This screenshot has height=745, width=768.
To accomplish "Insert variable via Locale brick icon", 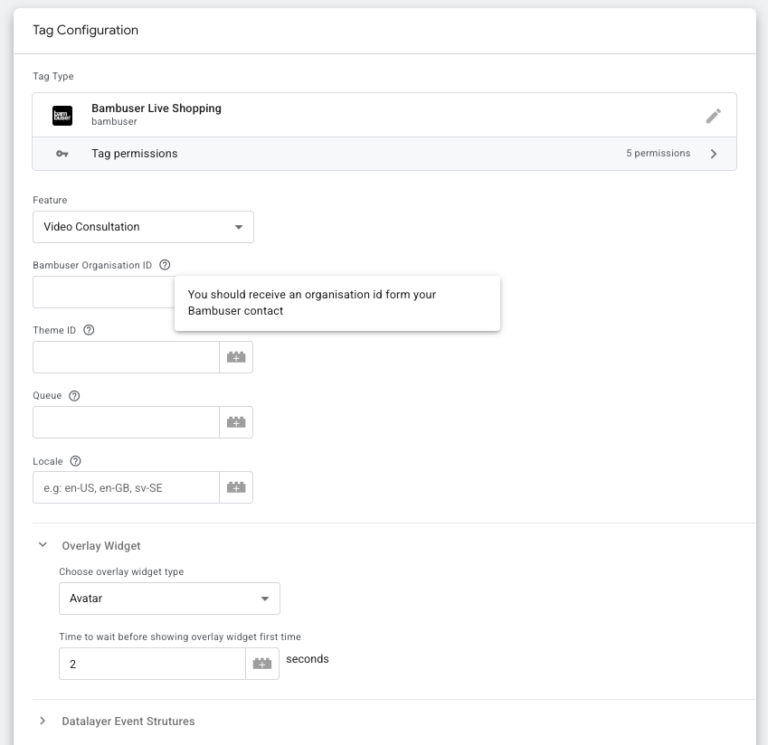I will tap(236, 487).
